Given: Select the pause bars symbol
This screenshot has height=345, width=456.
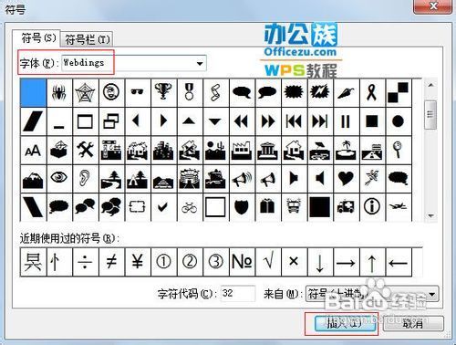Looking at the screenshot, I should [x=346, y=121].
